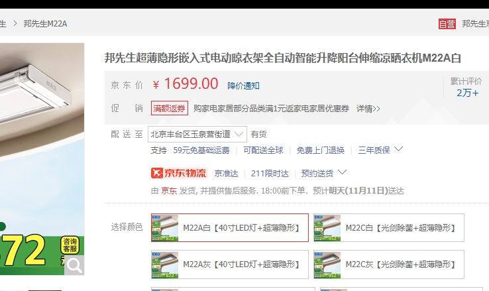This screenshot has height=291, width=489.
Task: Click 211限时达 delivery option
Action: tap(270, 174)
